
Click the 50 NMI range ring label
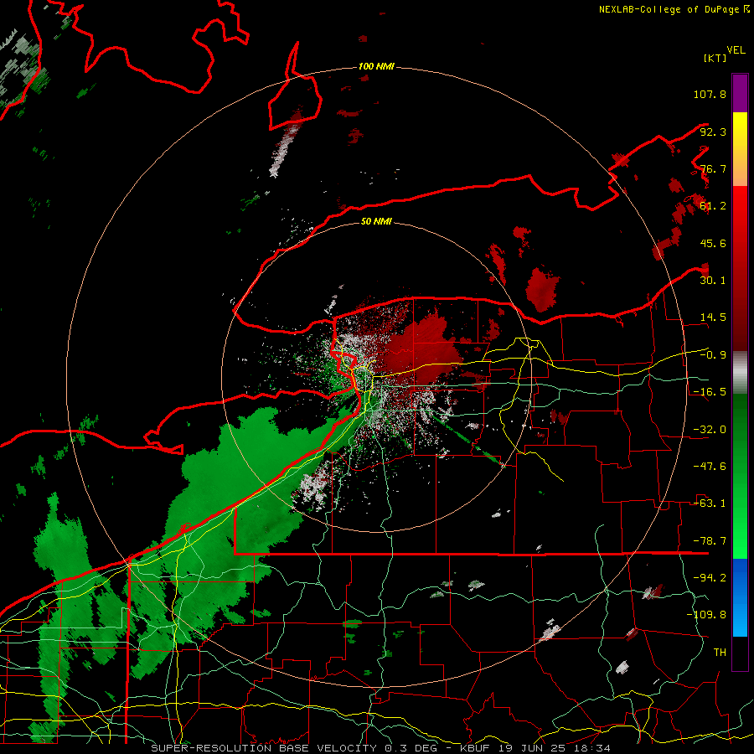pos(376,222)
